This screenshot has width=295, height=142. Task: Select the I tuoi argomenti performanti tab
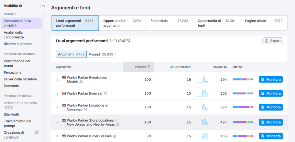click(x=75, y=23)
